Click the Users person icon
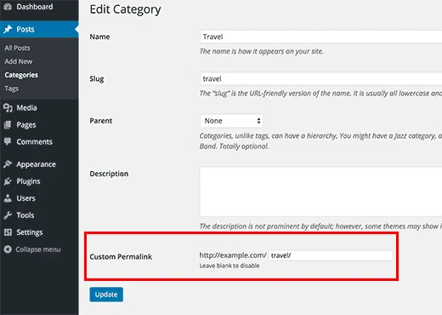Screen dimensions: 442x315 [8, 198]
